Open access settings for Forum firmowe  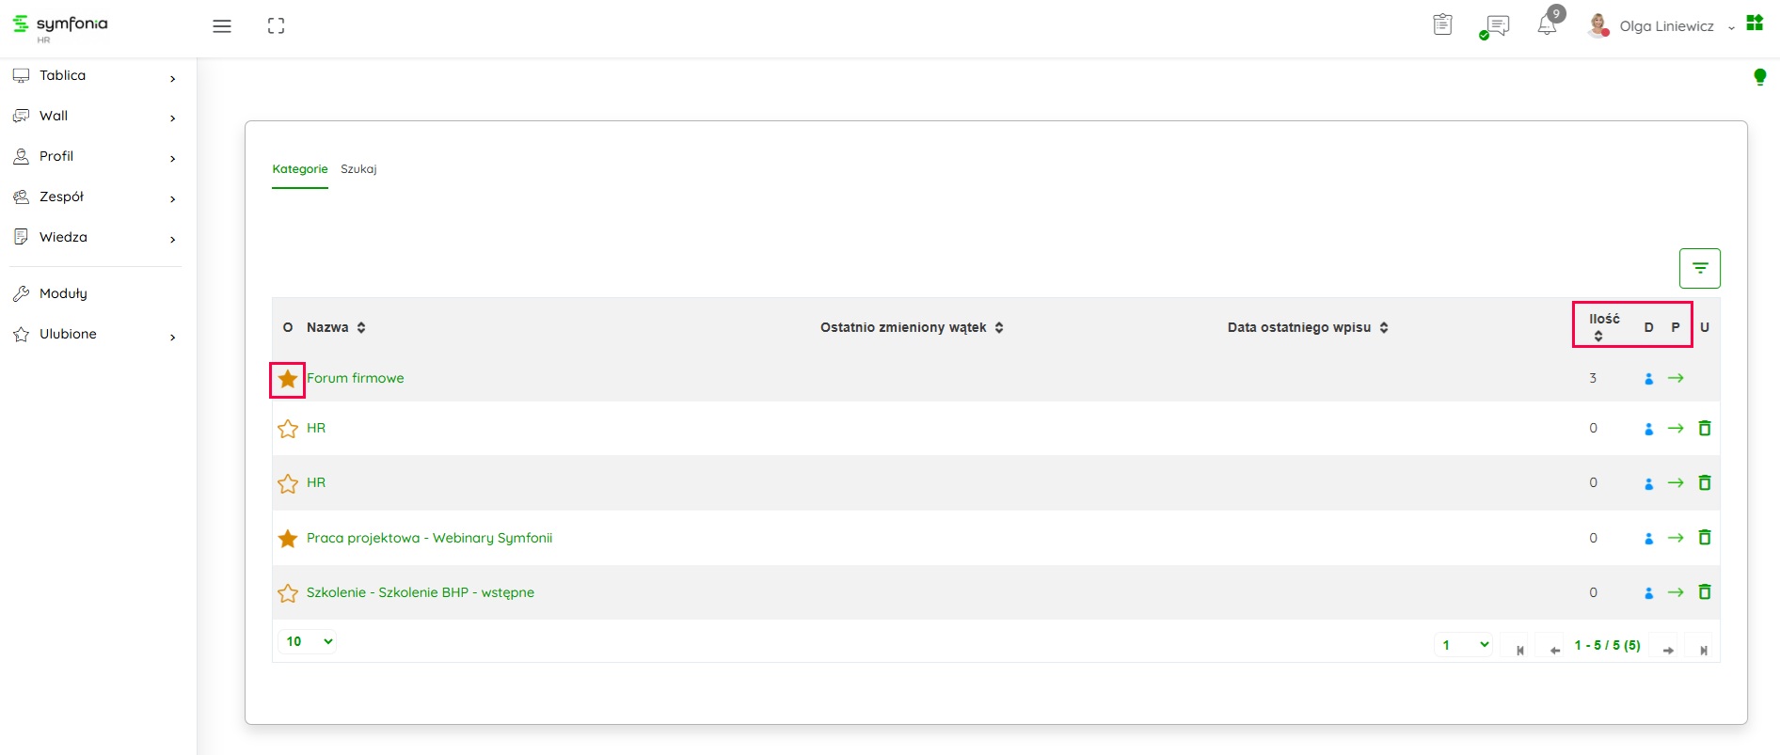tap(1648, 379)
